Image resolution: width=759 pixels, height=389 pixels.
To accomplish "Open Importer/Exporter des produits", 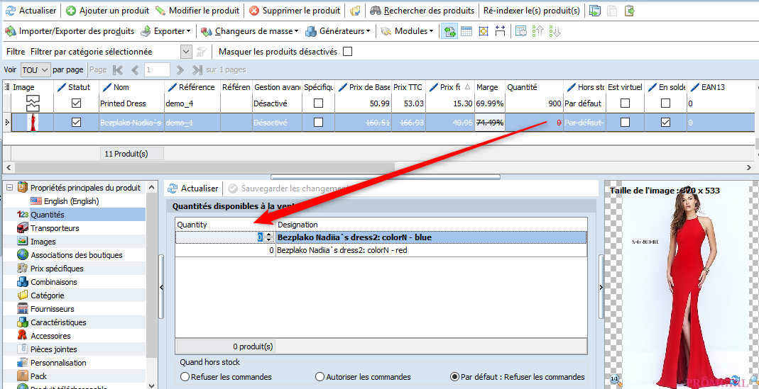I will coord(70,31).
